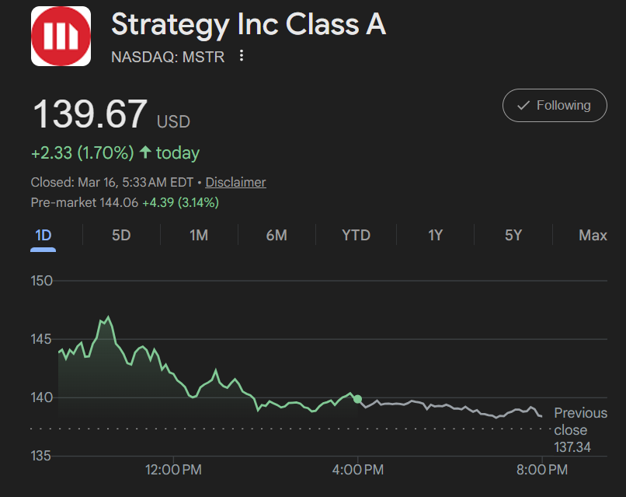
Task: Click the Strategy Inc company logo icon
Action: tap(60, 35)
